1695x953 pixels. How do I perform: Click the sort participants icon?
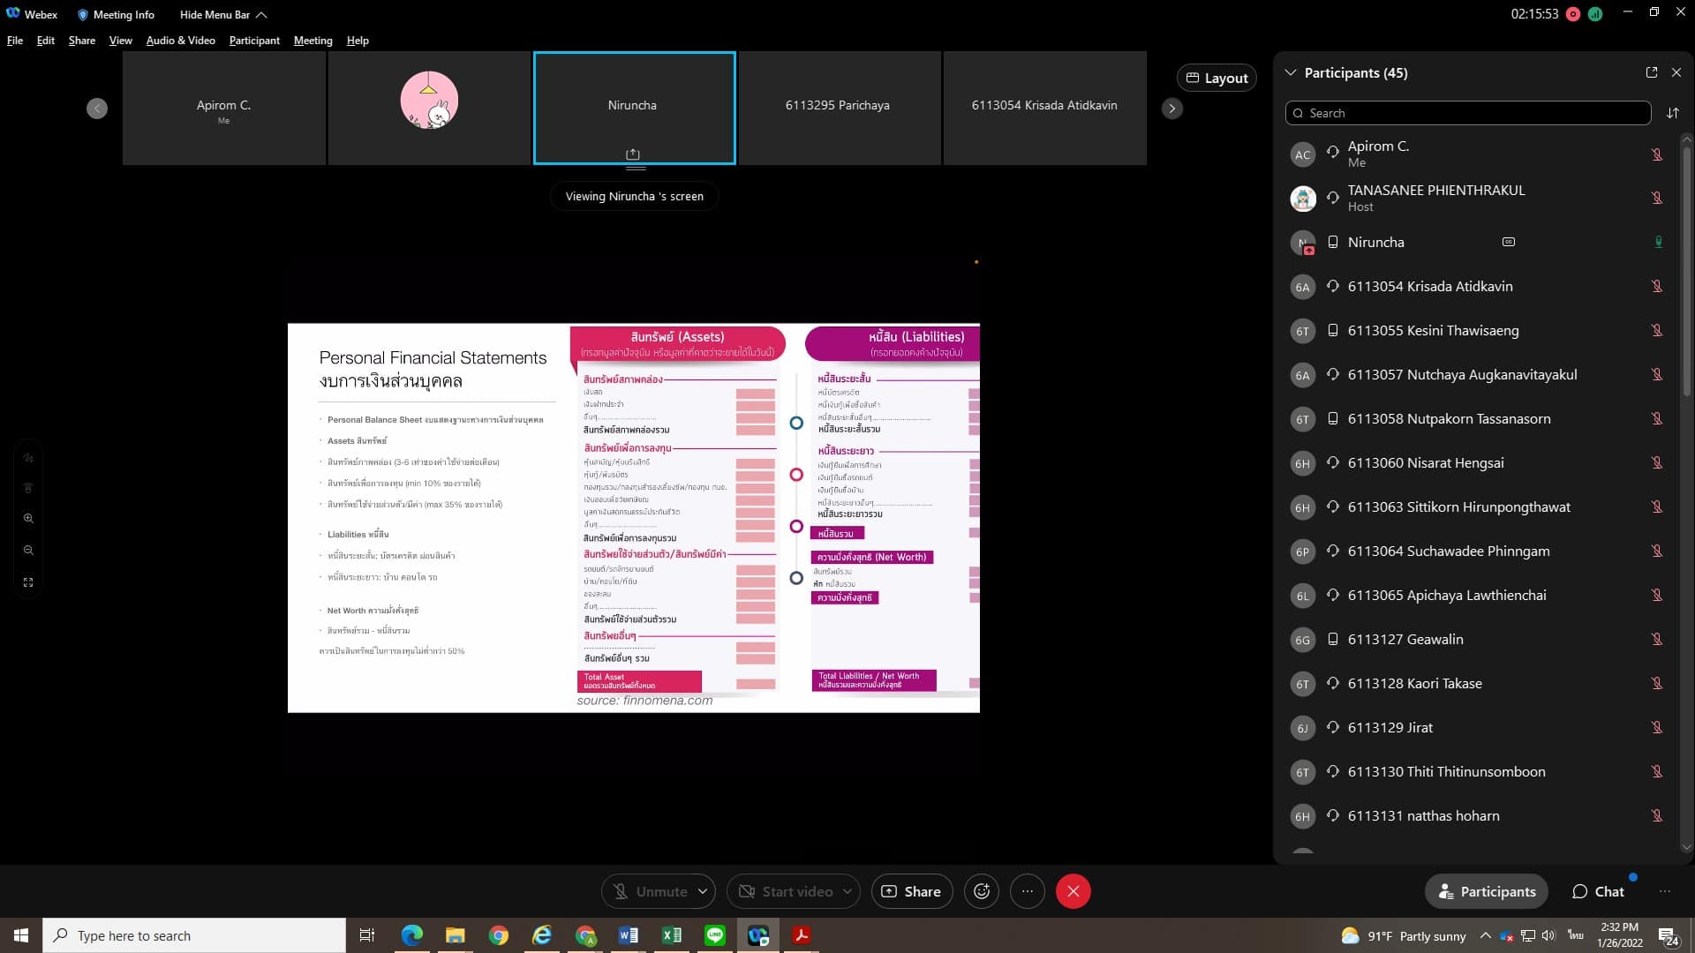coord(1672,113)
